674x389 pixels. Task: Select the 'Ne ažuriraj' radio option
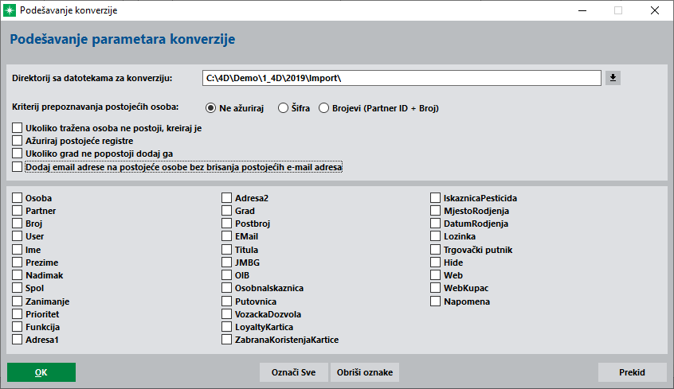(x=211, y=107)
